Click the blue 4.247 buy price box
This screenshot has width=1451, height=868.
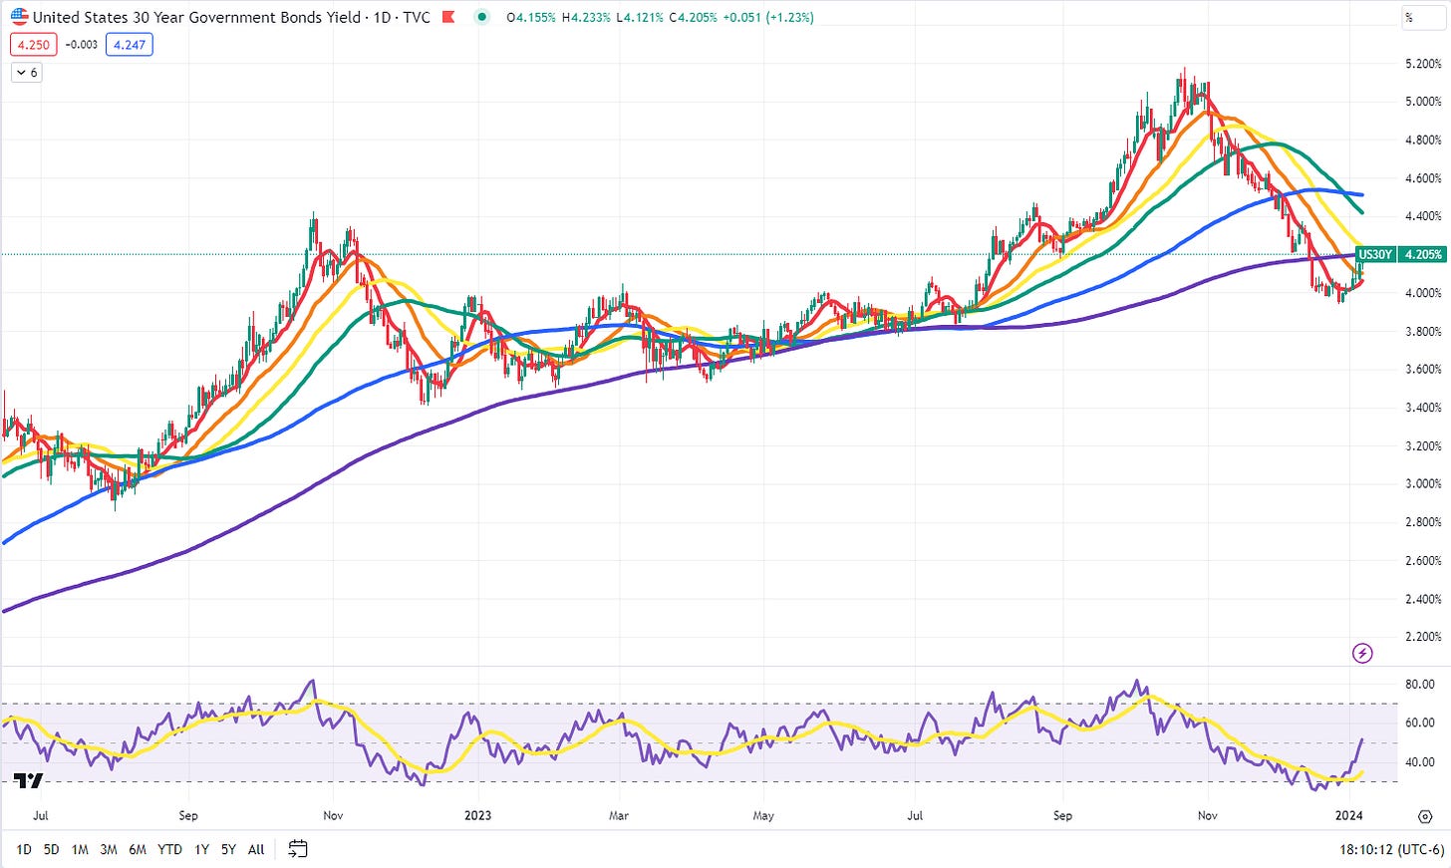tap(130, 45)
